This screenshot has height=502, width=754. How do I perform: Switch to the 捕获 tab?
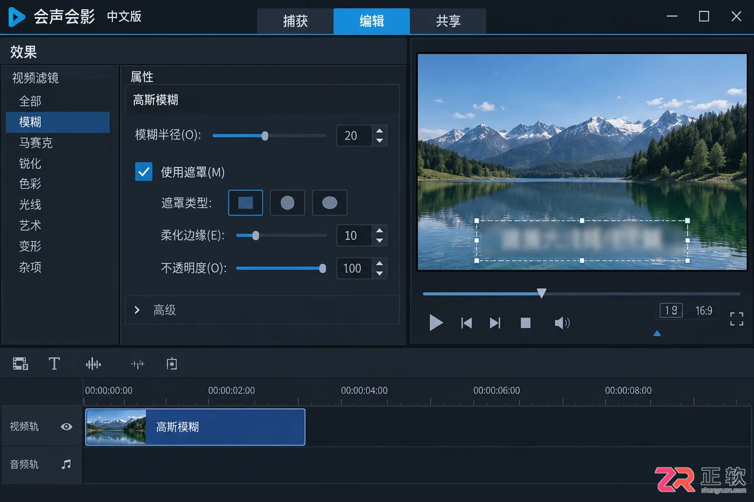coord(295,21)
